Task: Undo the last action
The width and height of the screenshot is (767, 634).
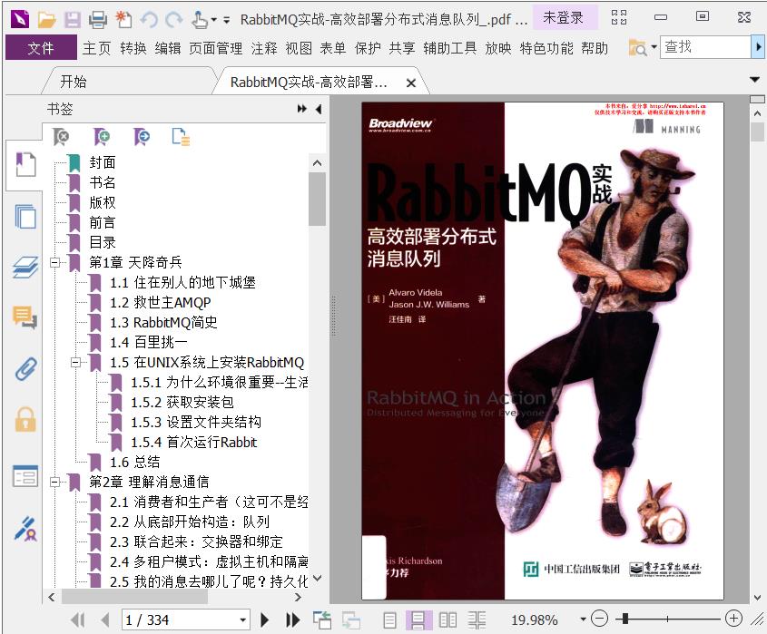Action: point(149,20)
